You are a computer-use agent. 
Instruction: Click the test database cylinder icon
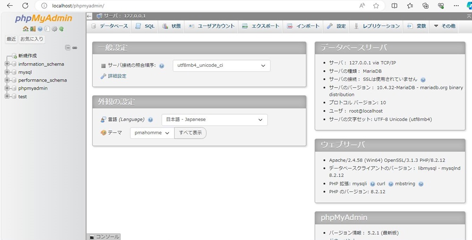pos(13,96)
